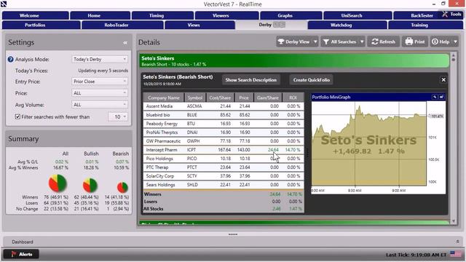Viewport: 466px width, 262px height.
Task: Expand the arrow beside Derby View
Action: (x=315, y=42)
